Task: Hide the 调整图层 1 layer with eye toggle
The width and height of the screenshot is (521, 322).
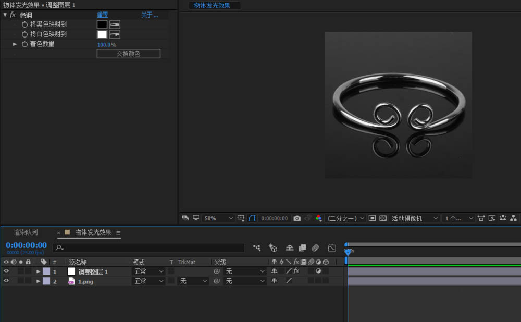Action: tap(6, 271)
